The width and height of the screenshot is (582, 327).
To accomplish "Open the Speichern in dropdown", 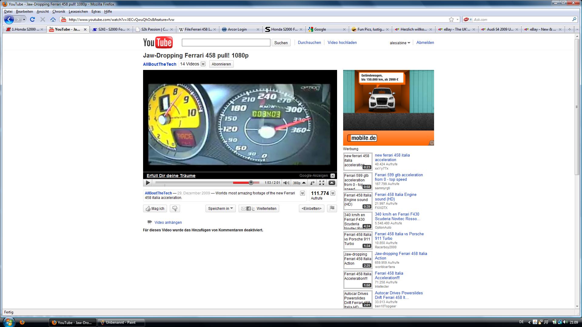I will pos(220,209).
